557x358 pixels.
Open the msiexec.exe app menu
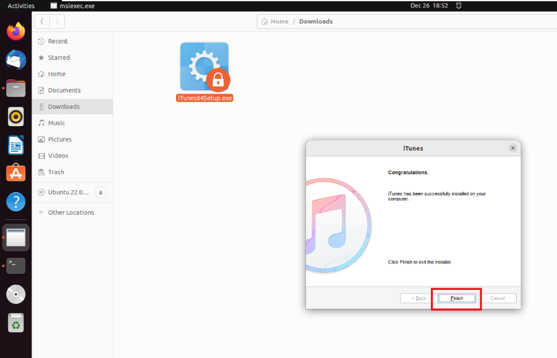[x=73, y=6]
